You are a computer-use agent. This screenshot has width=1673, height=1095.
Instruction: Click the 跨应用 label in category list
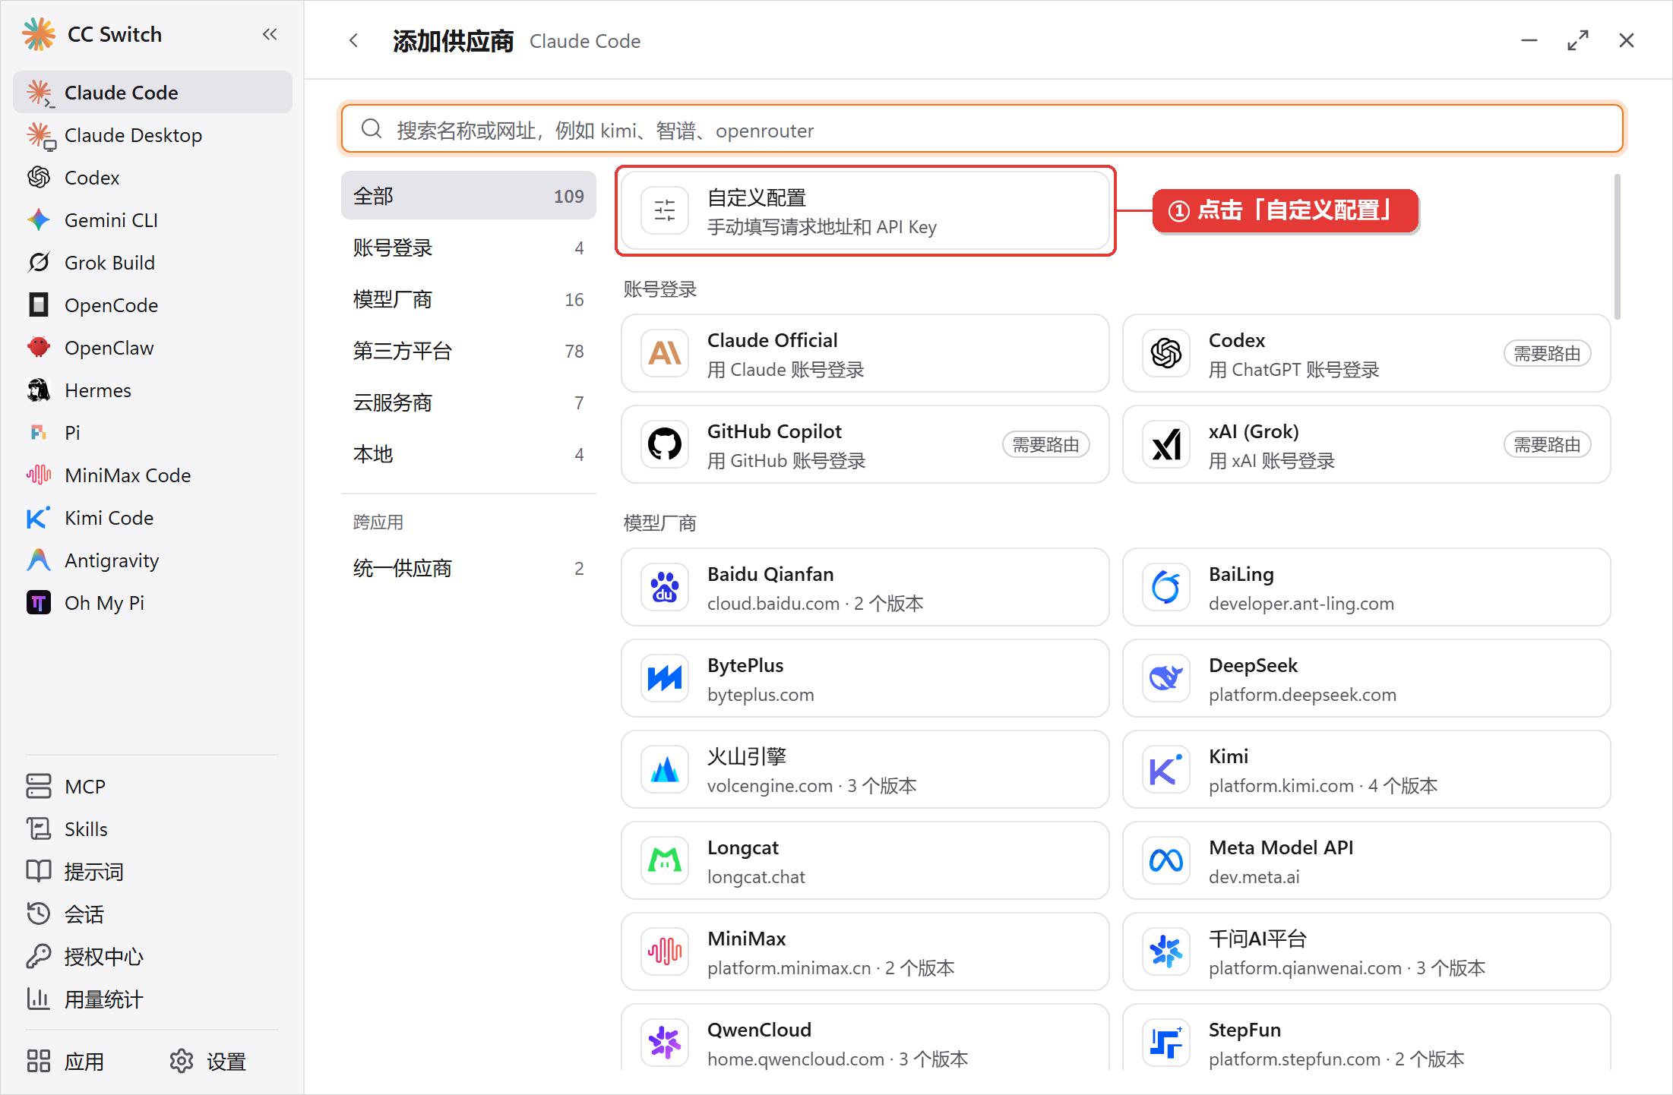(378, 522)
